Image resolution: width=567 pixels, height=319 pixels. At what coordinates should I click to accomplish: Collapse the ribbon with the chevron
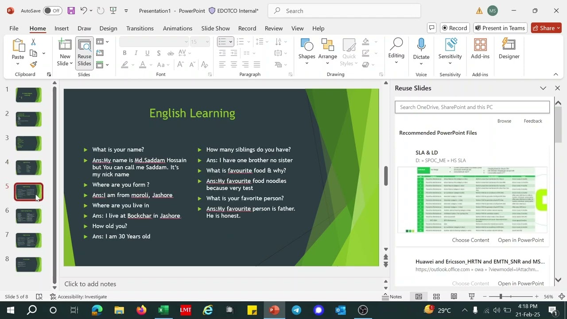[555, 74]
